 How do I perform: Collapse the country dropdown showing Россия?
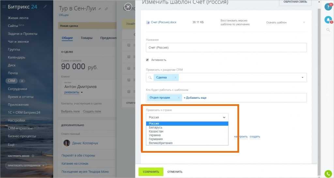pyautogui.click(x=224, y=117)
